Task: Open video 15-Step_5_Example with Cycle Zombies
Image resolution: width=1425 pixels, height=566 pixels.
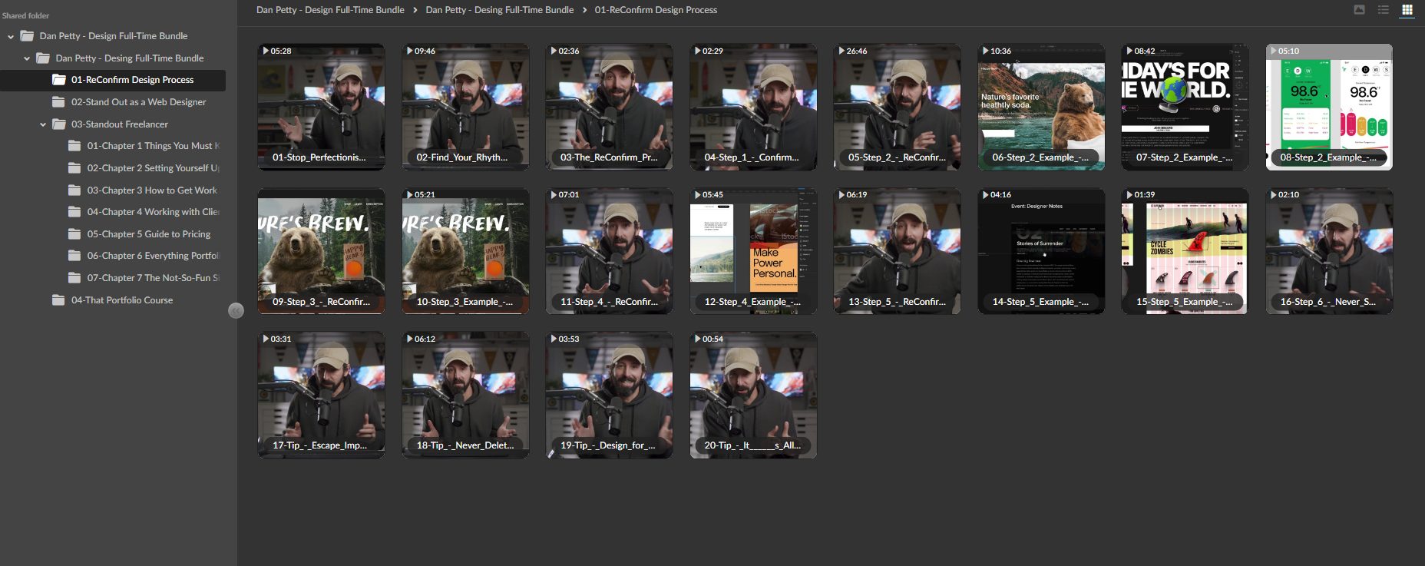Action: pos(1185,251)
